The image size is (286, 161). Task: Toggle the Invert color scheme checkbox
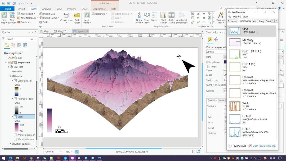point(209,66)
